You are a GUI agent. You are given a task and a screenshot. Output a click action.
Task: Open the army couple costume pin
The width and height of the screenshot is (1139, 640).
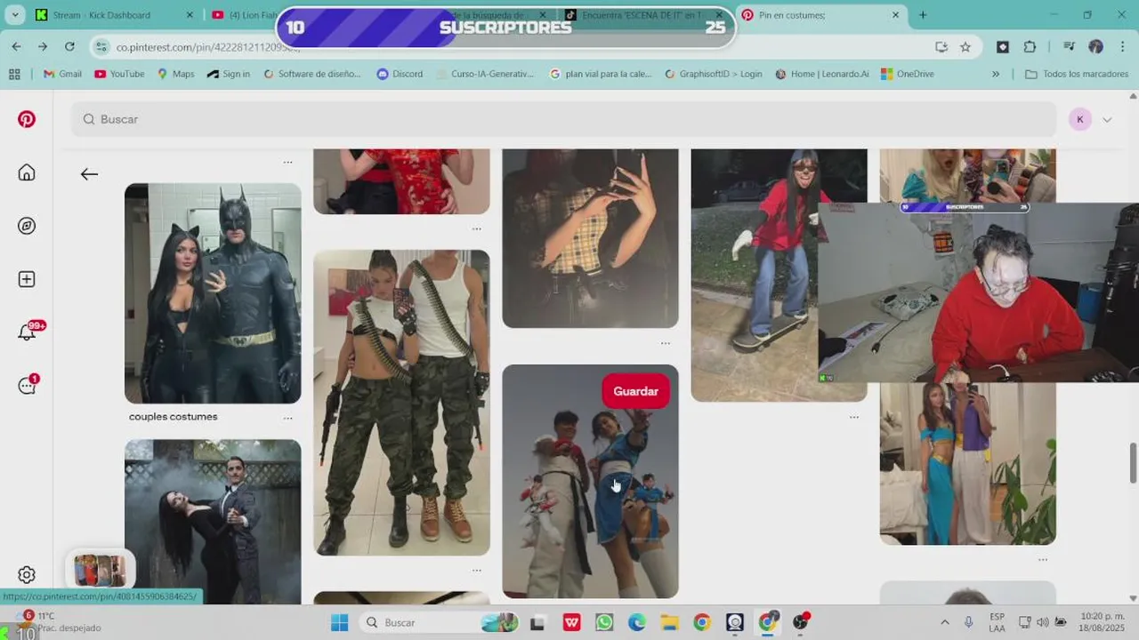[x=401, y=403]
